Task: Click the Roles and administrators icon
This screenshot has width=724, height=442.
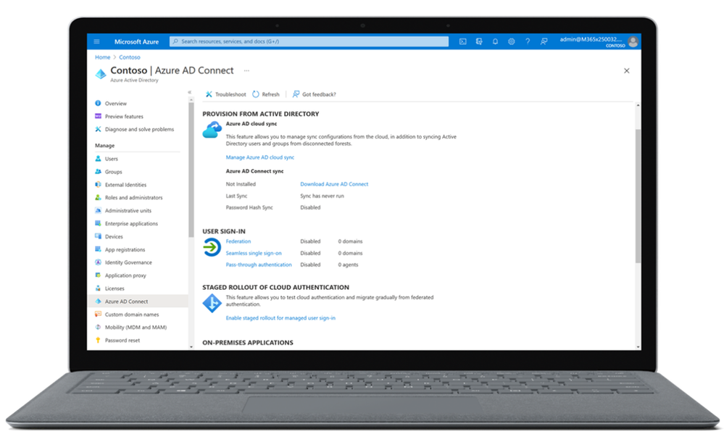Action: click(x=98, y=197)
